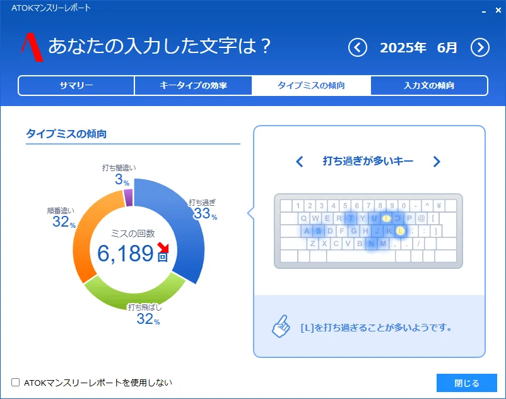Go to the previous month with left arrow
506x399 pixels.
point(358,48)
